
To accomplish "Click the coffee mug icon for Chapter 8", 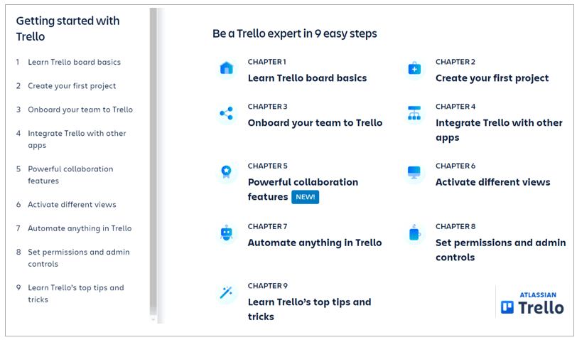I will (414, 233).
